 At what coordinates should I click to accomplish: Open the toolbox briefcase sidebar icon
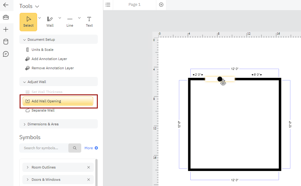click(x=6, y=17)
